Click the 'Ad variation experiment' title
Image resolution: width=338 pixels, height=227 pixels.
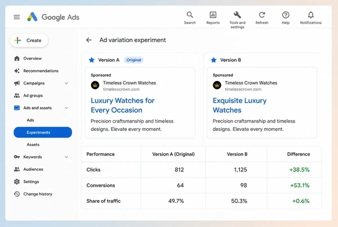tap(132, 40)
